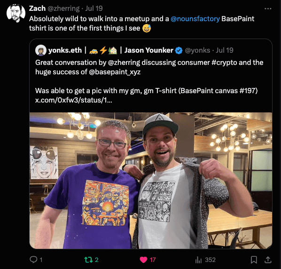Toggle the pink heart like icon
This screenshot has width=281, height=269.
143,260
